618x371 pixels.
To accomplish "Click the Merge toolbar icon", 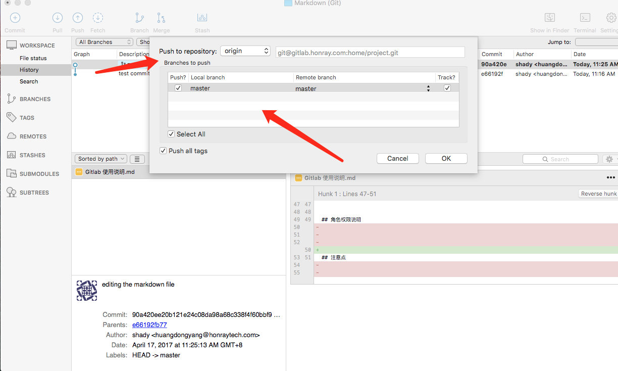I will coord(161,18).
